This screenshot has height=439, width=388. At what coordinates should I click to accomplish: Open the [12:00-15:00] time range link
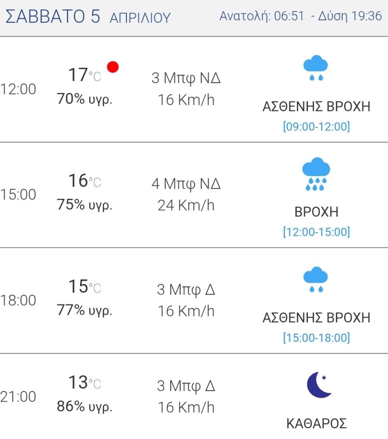(316, 232)
